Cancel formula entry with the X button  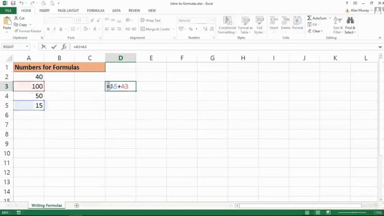[44, 46]
